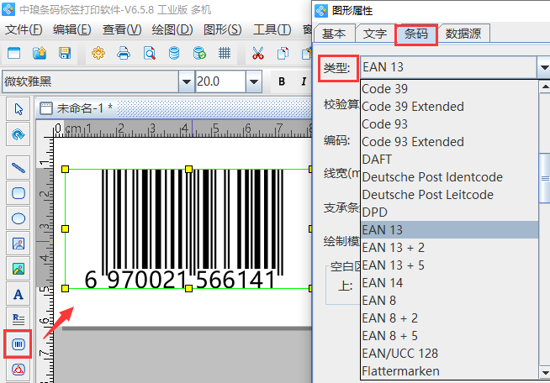Select the text A tool
The height and width of the screenshot is (383, 550).
(19, 294)
